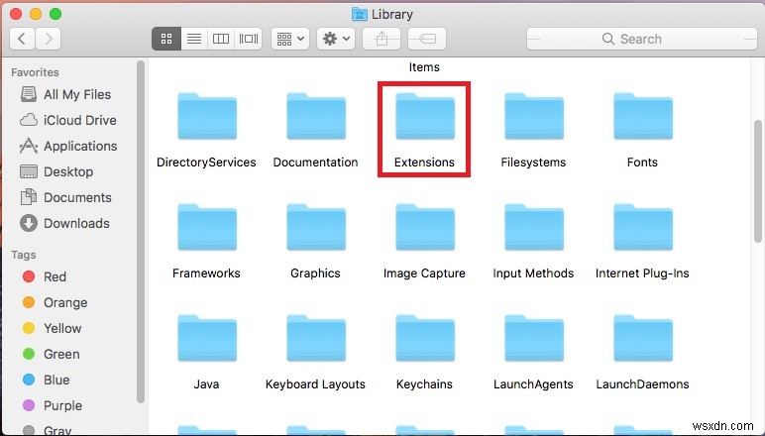Maximize the Library window

[55, 14]
